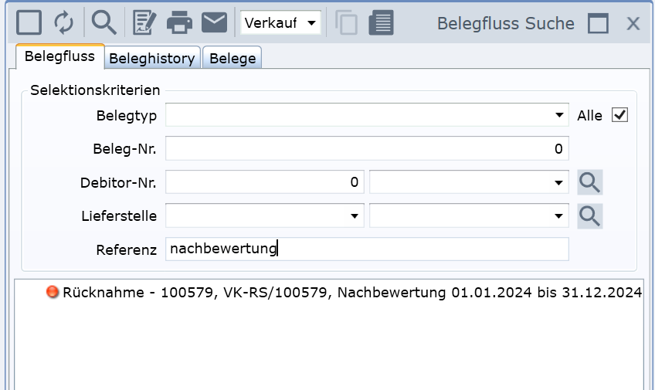Click the new blank document icon
655x390 pixels.
tap(29, 22)
